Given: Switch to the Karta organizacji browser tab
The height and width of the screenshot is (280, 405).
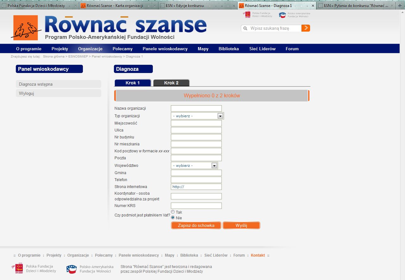Looking at the screenshot, I should click(119, 6).
